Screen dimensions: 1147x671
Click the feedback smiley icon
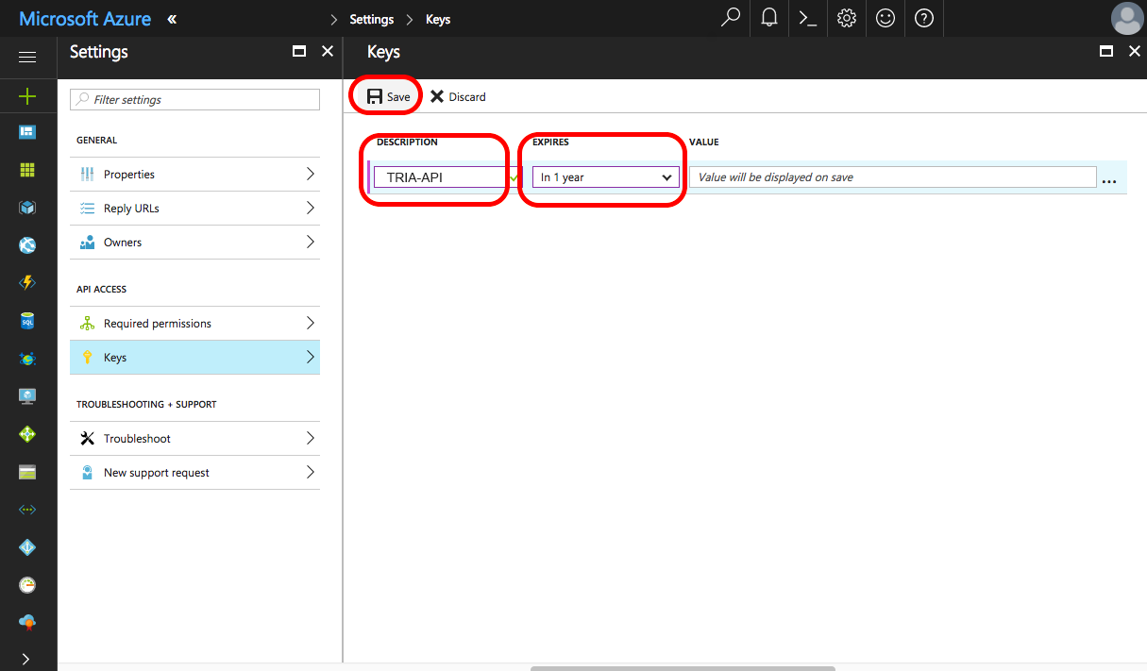tap(886, 18)
